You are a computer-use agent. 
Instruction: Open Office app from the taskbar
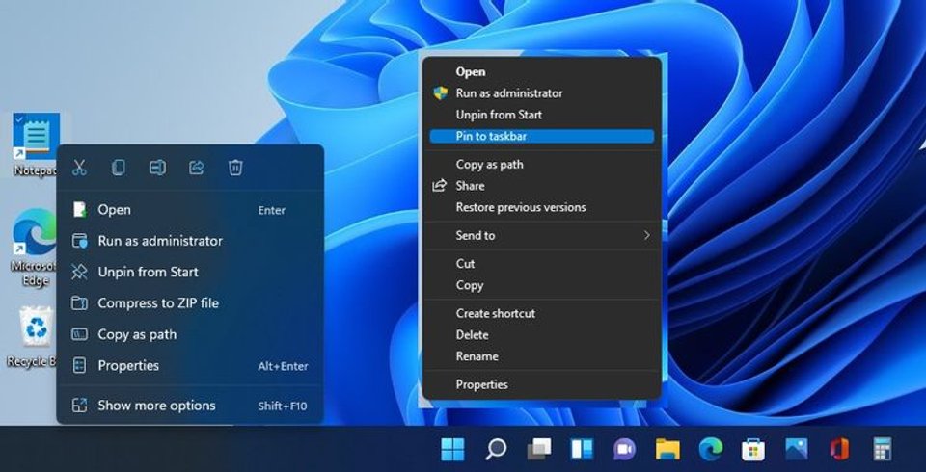[x=839, y=450]
